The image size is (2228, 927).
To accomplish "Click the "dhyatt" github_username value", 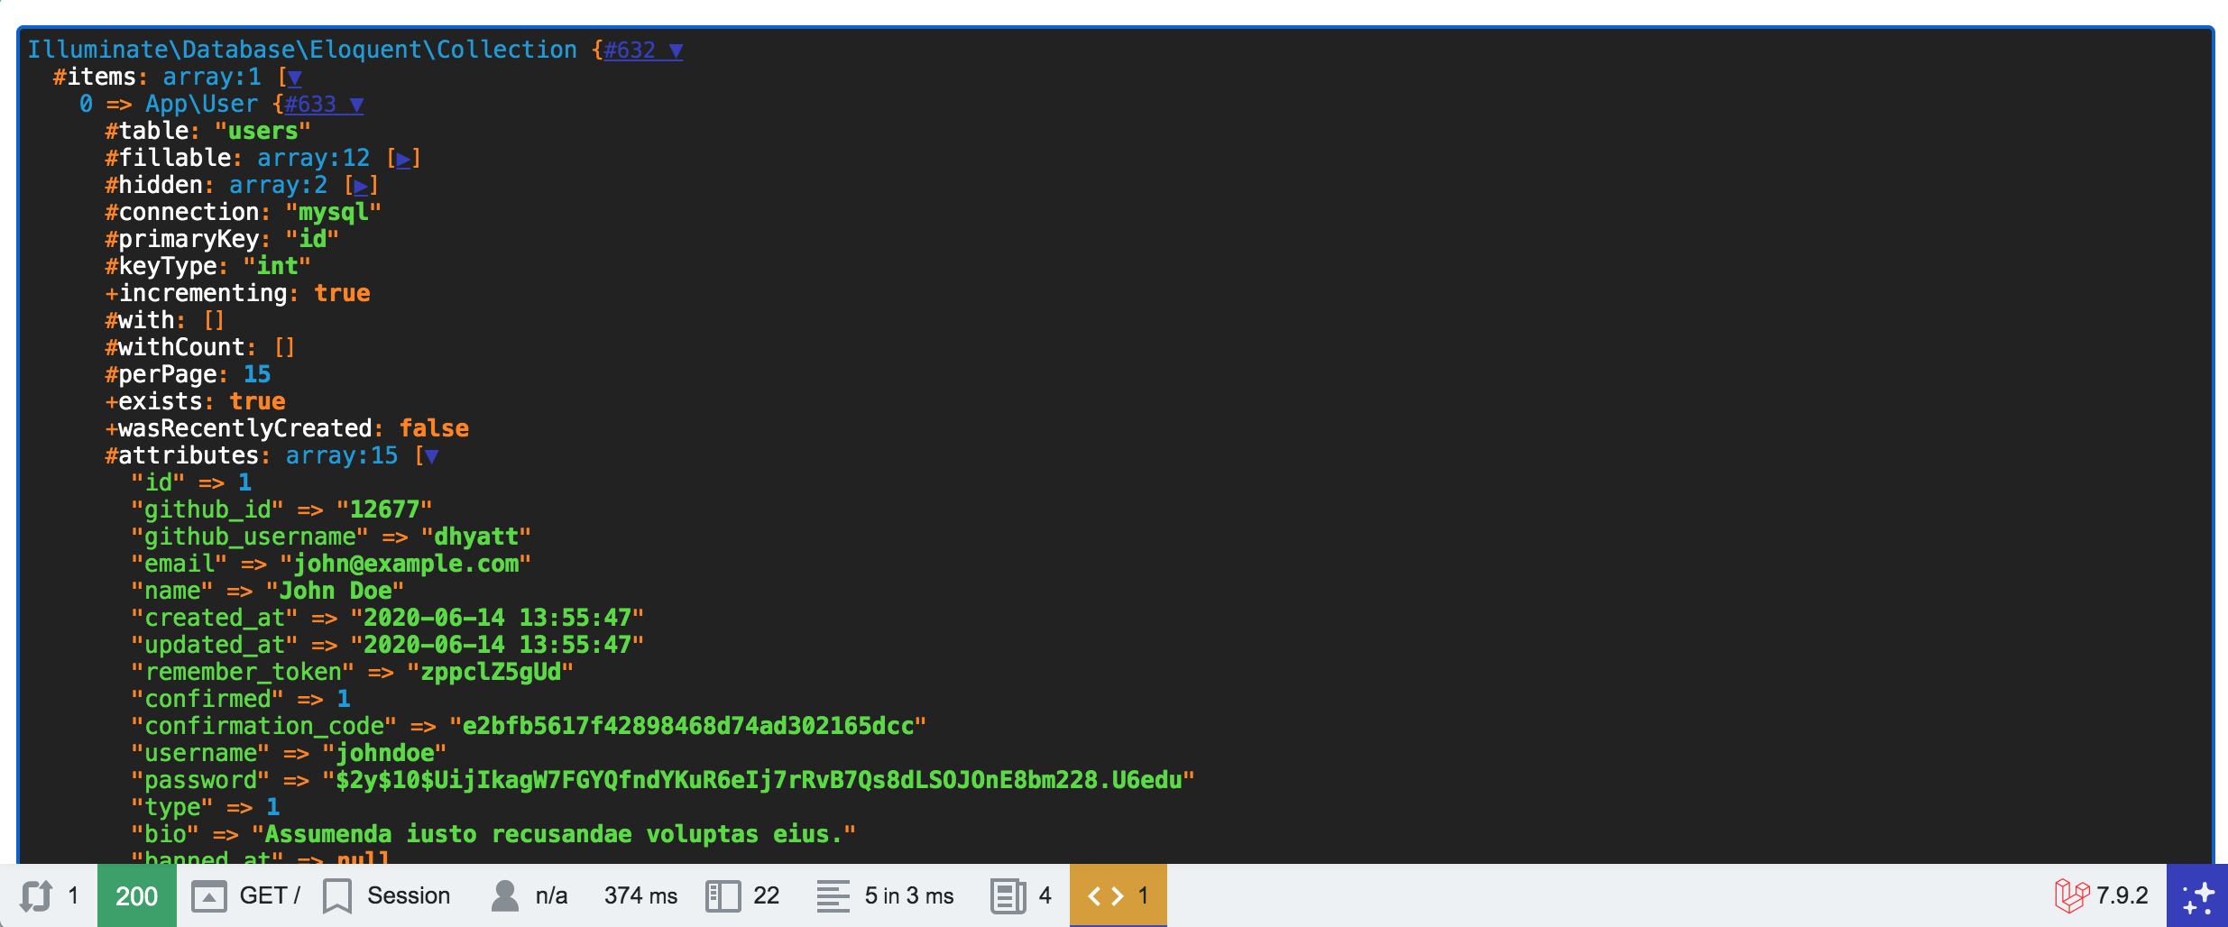I will [475, 537].
